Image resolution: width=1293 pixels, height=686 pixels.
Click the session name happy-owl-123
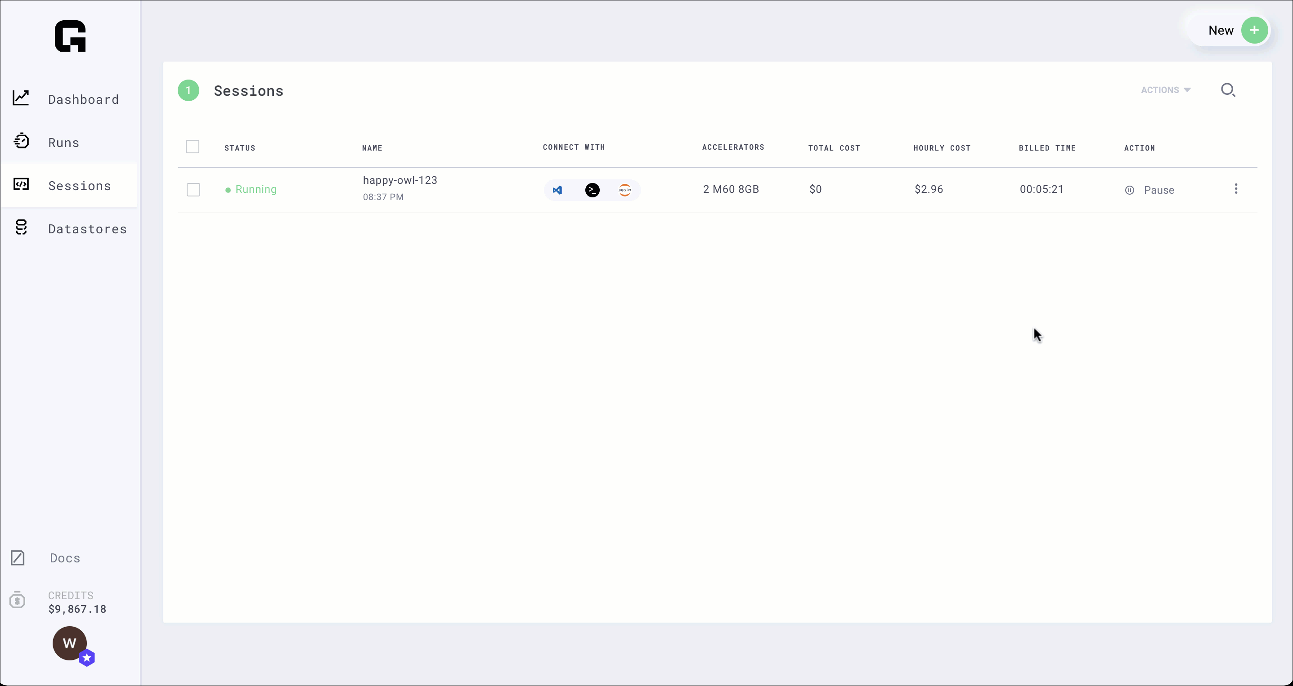(x=400, y=179)
